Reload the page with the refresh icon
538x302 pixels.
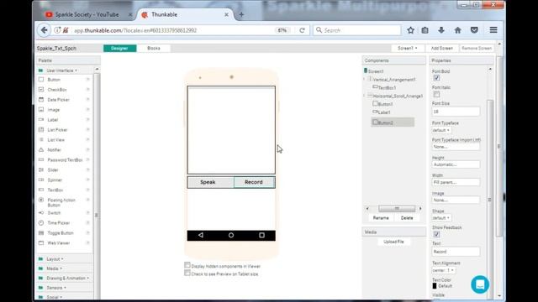click(302, 30)
